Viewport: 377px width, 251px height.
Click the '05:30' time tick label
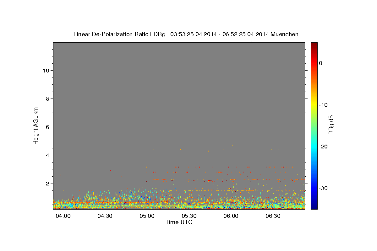(189, 216)
